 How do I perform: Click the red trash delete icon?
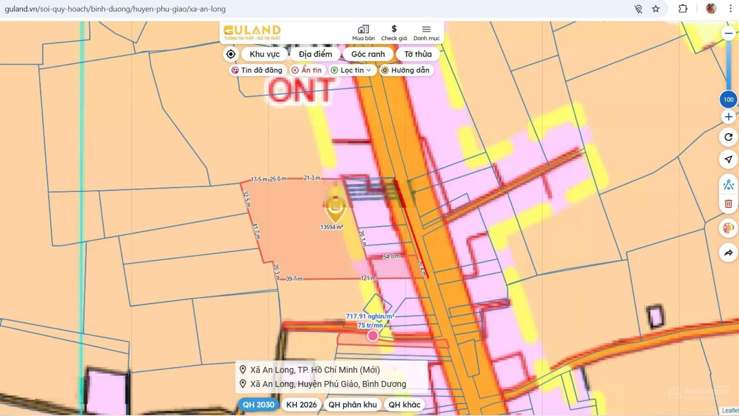coord(728,204)
